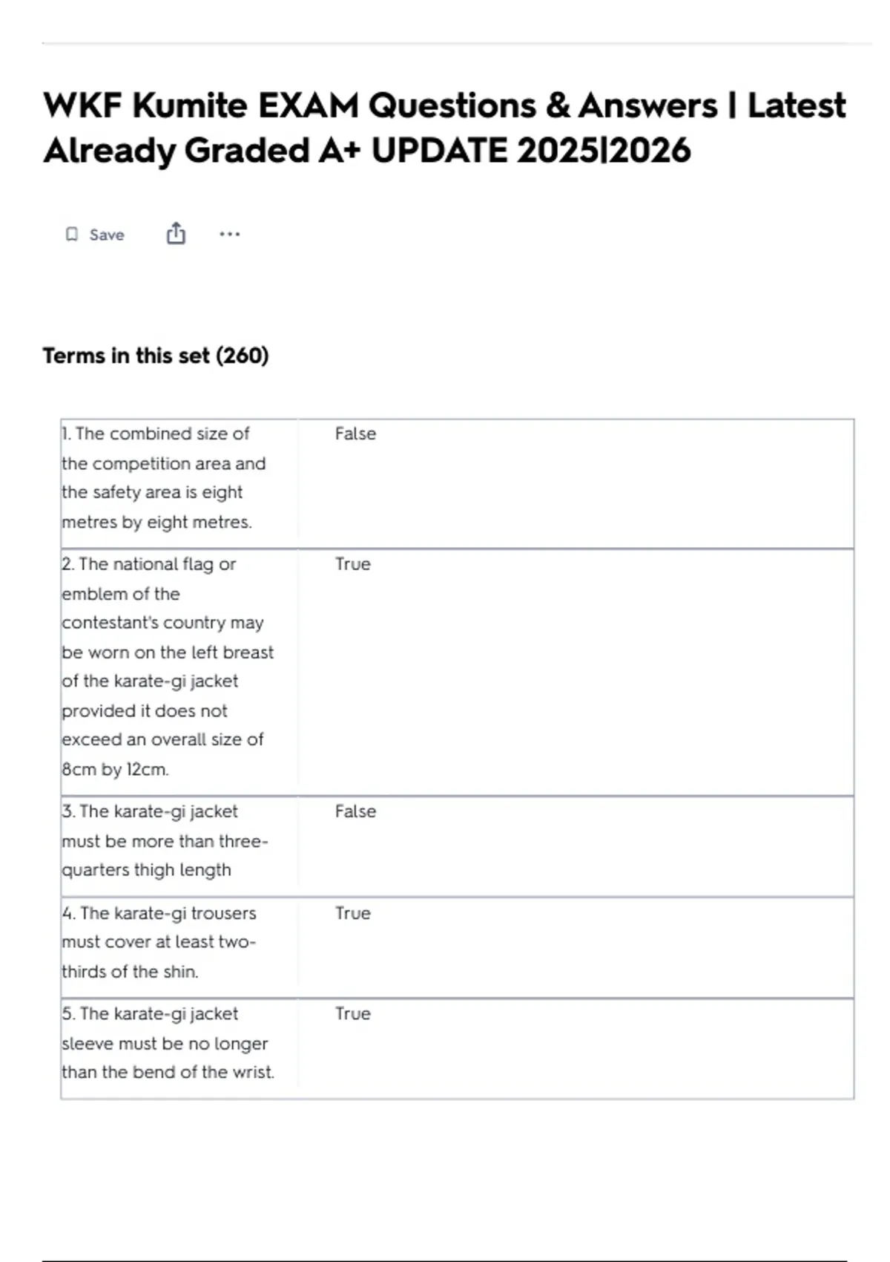890x1262 pixels.
Task: Click the bookmark icon beside Save
Action: (x=71, y=235)
